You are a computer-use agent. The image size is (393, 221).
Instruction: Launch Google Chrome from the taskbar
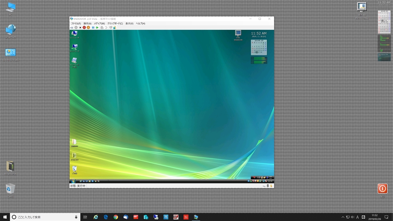116,217
